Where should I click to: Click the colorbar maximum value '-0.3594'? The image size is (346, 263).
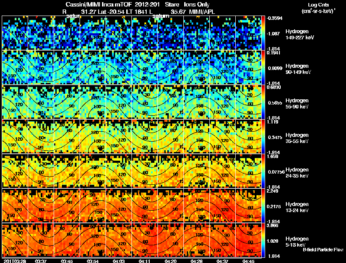pyautogui.click(x=274, y=18)
